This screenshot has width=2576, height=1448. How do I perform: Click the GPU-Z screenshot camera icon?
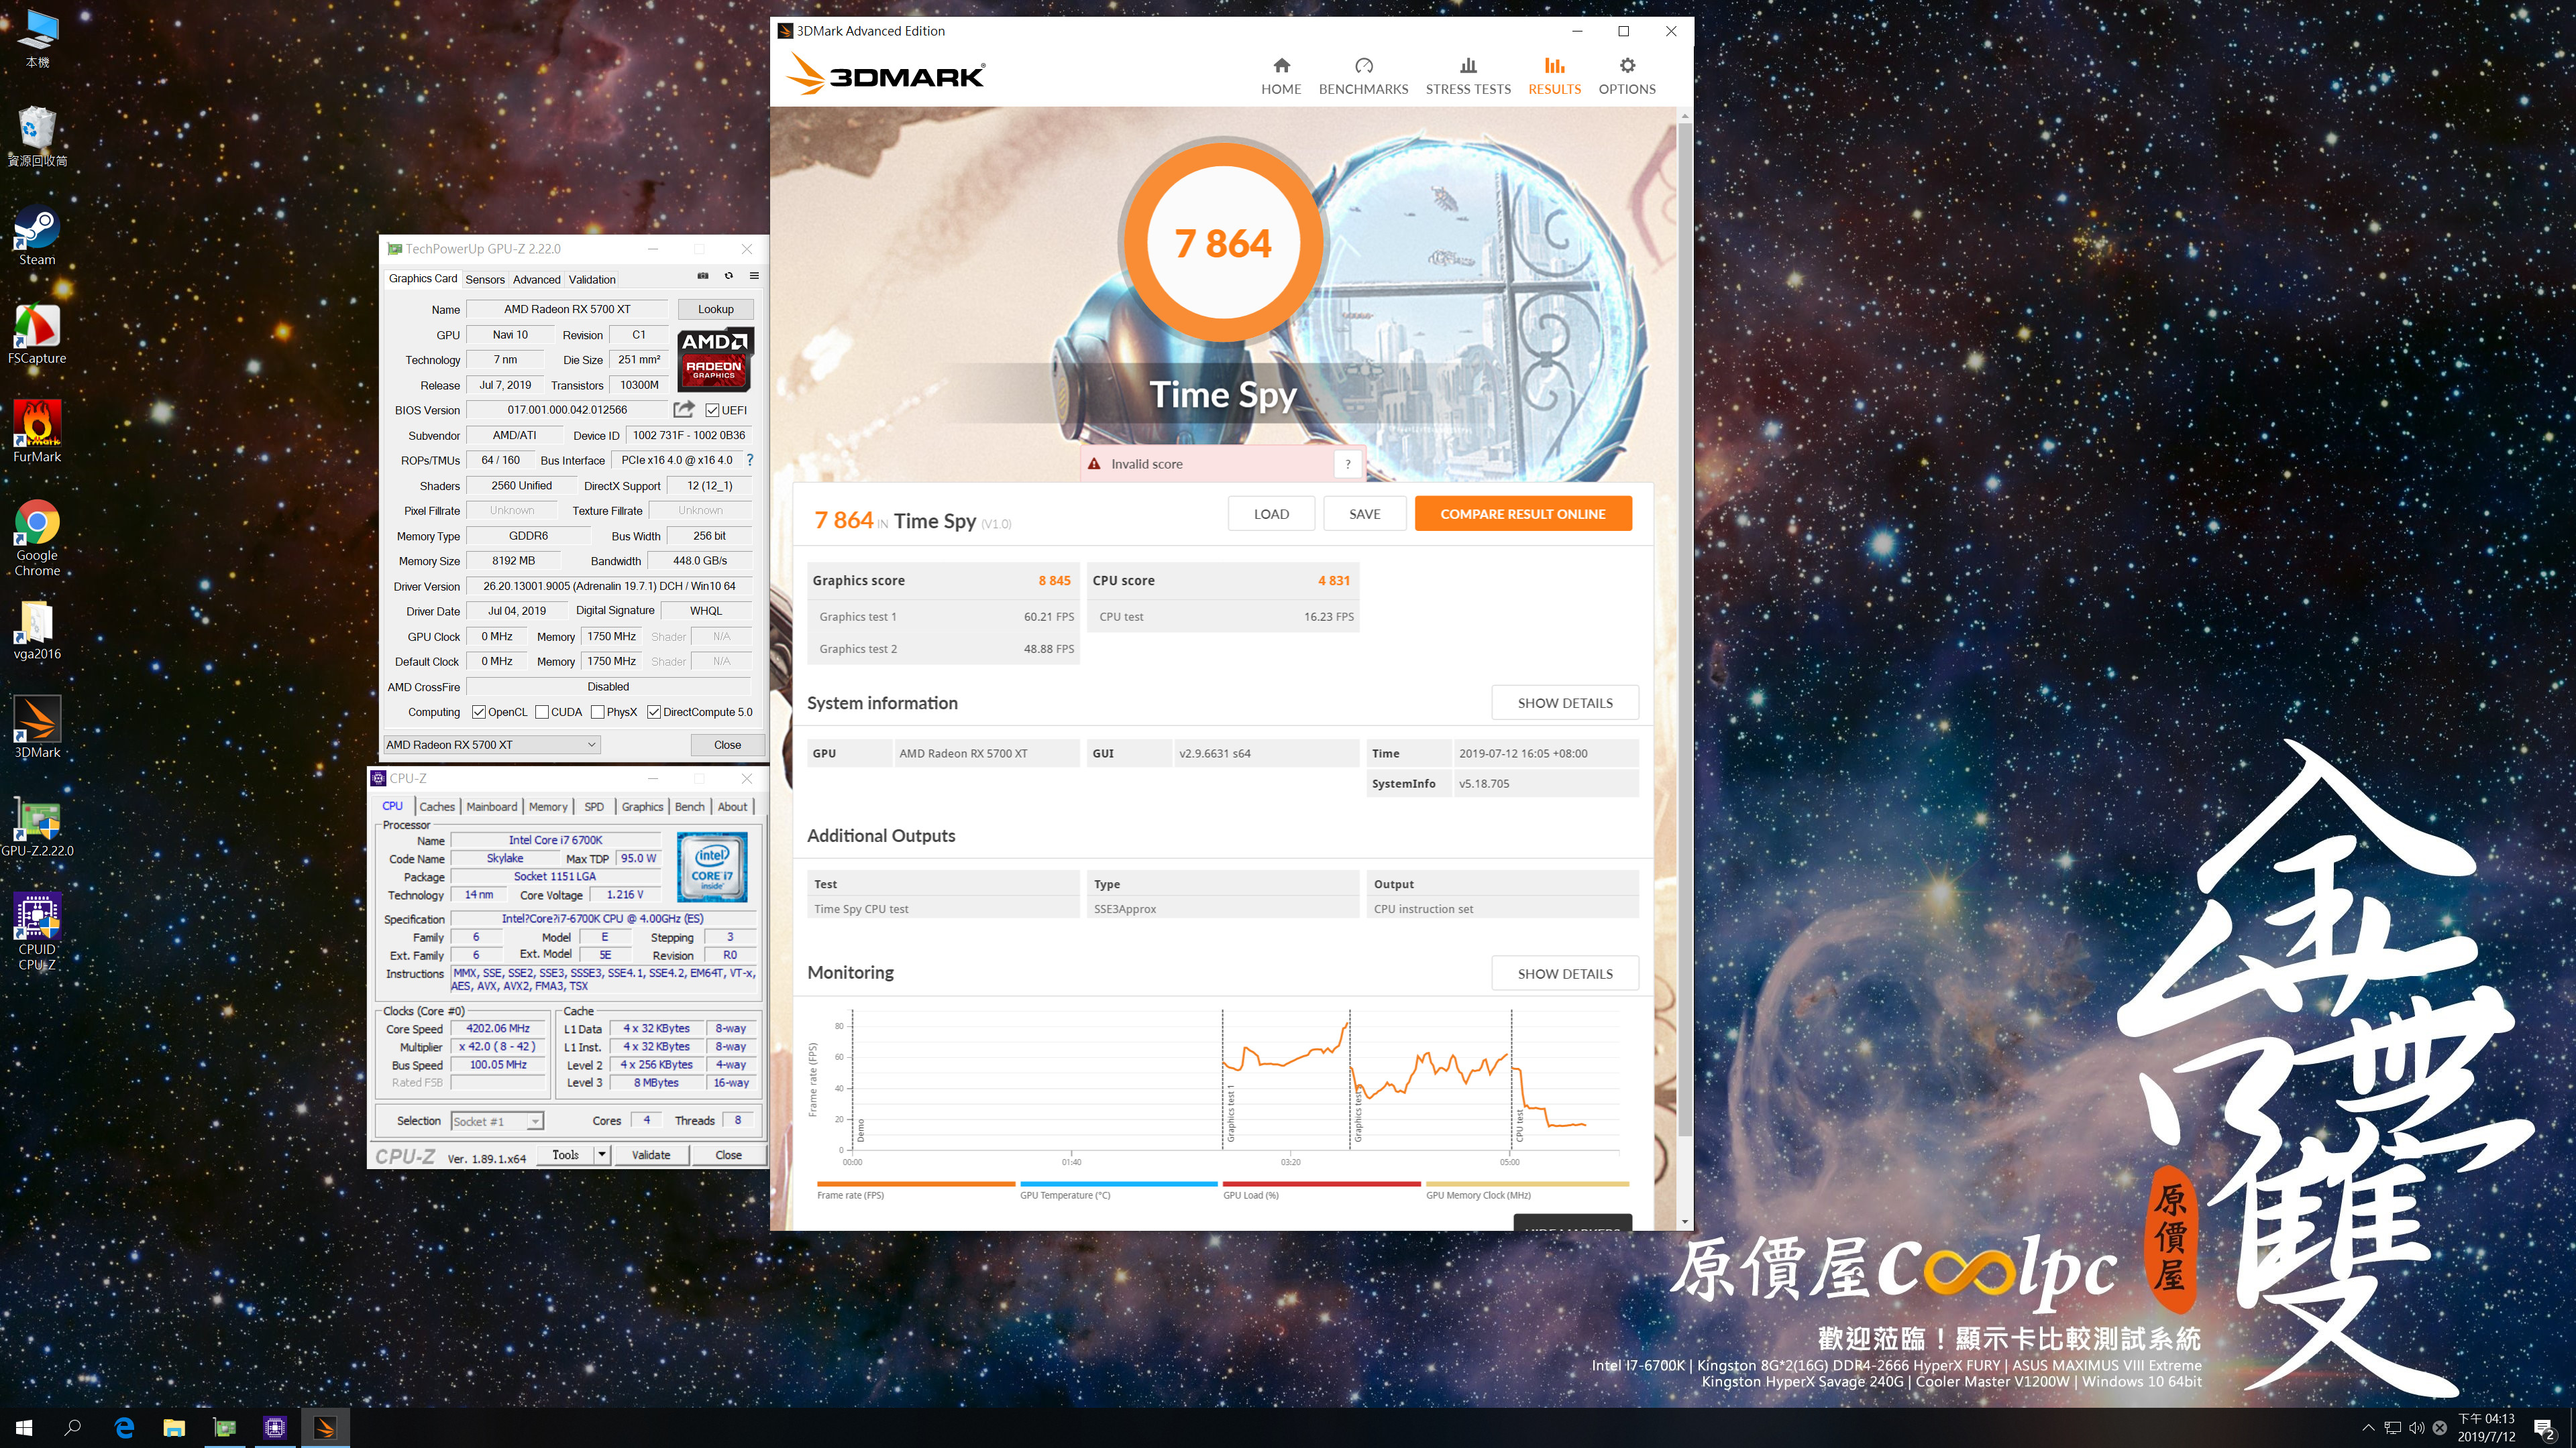[x=702, y=277]
